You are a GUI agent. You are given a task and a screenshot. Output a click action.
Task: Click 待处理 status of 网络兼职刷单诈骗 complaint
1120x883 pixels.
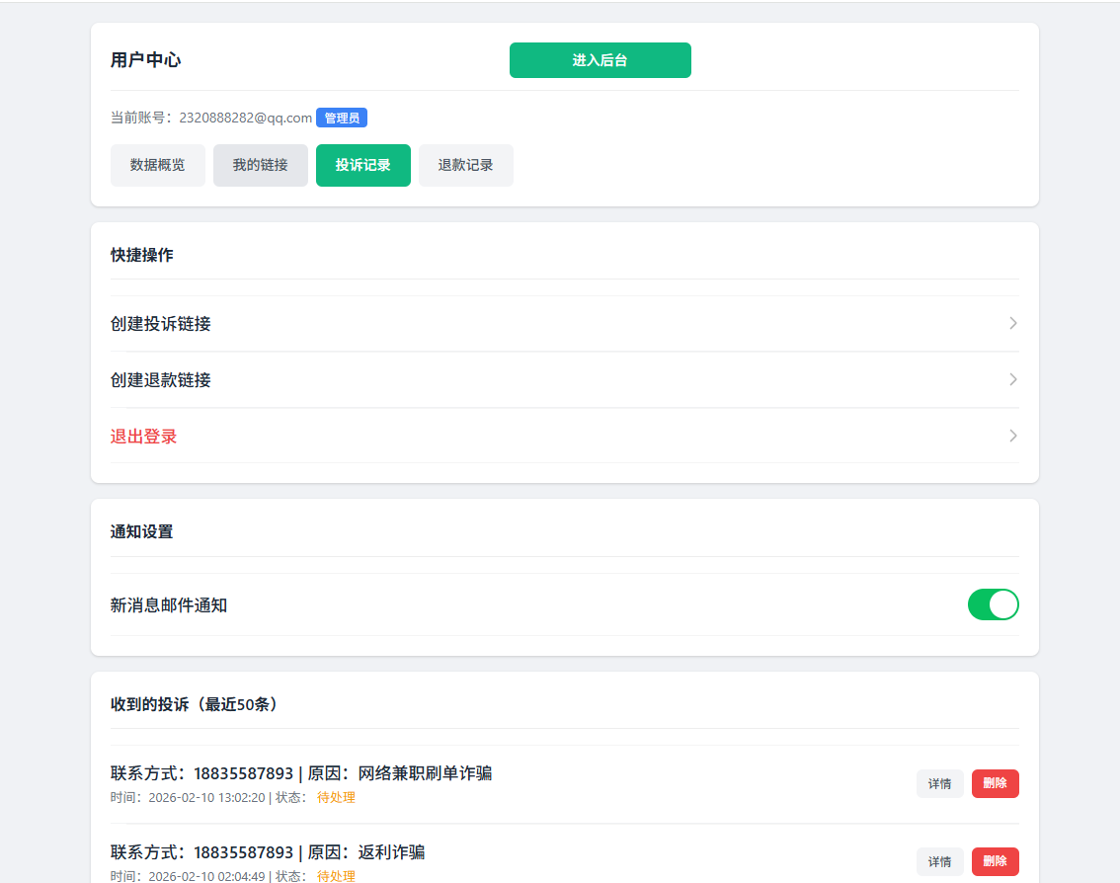click(x=336, y=798)
